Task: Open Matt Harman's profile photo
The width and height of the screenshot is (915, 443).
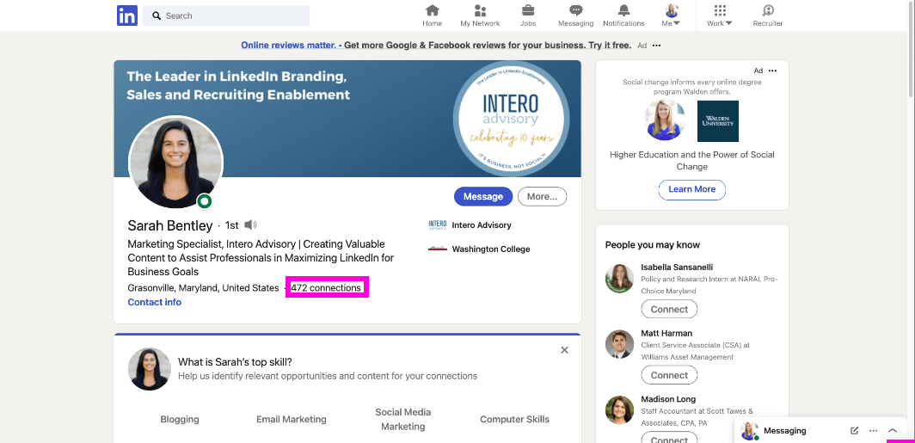Action: [620, 344]
